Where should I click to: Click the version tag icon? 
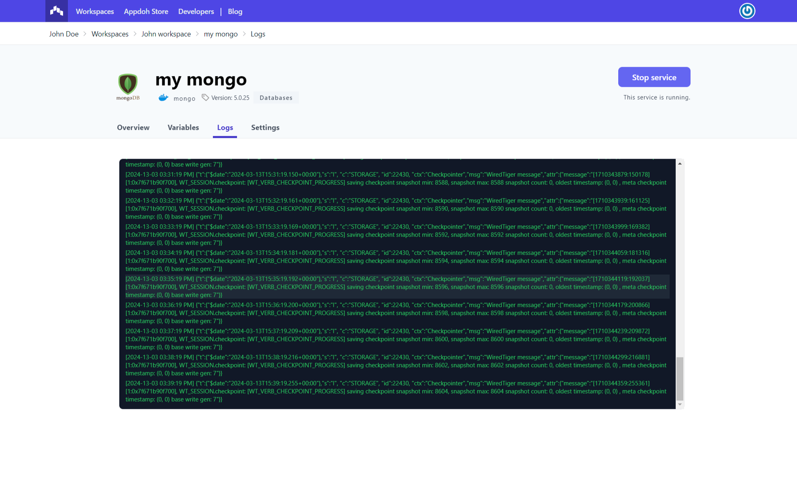point(205,98)
